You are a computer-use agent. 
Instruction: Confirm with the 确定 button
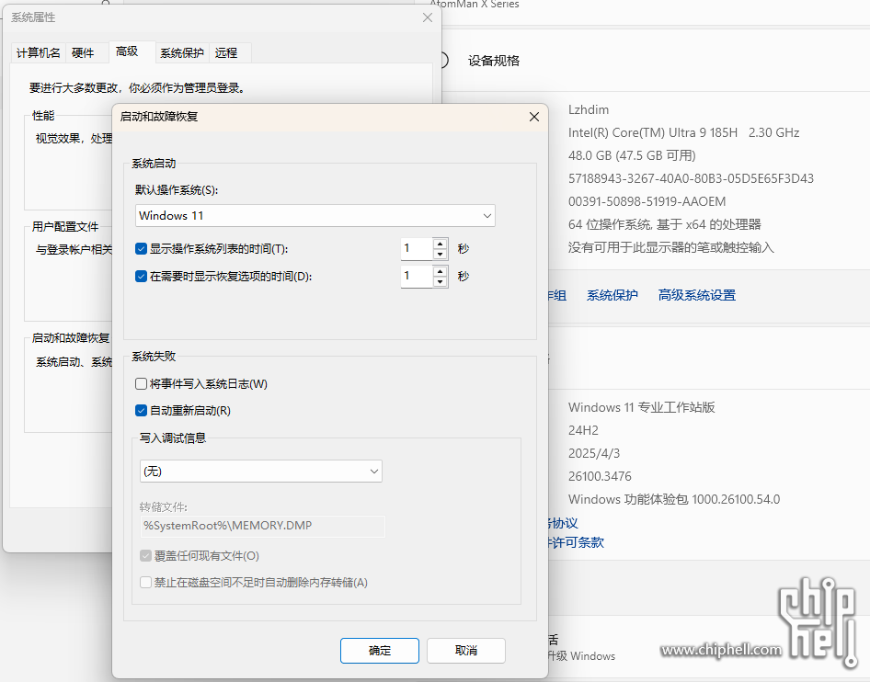coord(380,651)
